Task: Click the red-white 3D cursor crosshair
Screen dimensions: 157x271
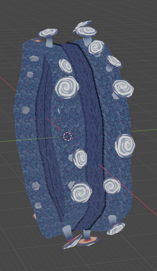Action: [x=68, y=136]
